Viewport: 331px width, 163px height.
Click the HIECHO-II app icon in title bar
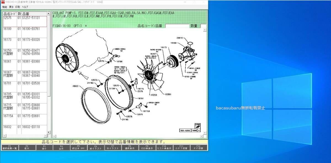(x=3, y=2)
